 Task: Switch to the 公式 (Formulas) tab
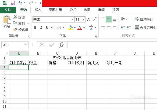(x=73, y=10)
